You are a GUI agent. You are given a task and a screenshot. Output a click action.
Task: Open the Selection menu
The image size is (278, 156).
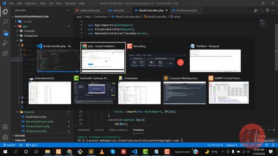(x=31, y=3)
